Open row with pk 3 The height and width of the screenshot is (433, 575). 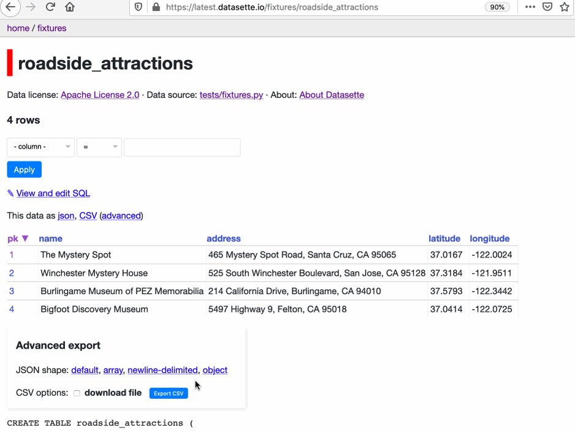pyautogui.click(x=12, y=291)
